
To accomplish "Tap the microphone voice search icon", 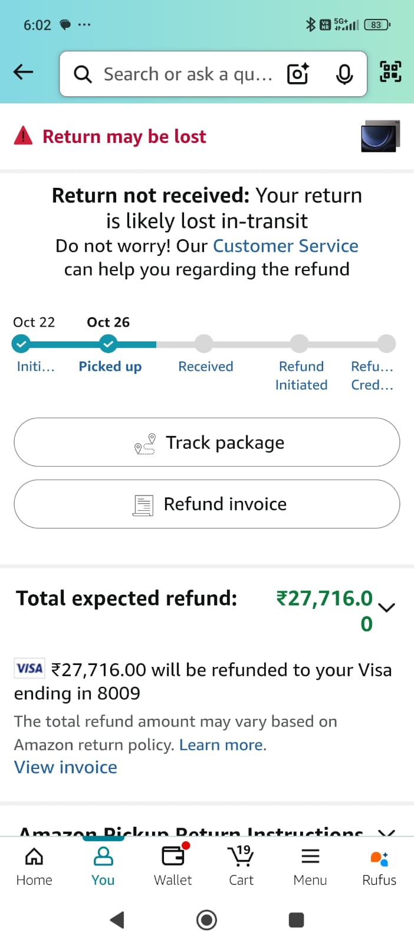I will click(344, 74).
